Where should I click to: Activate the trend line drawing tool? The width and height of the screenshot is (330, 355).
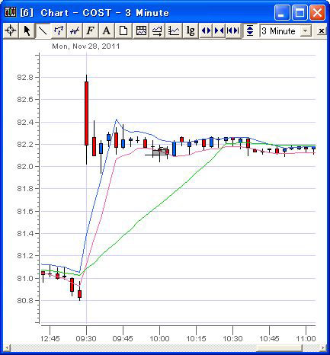click(x=43, y=31)
